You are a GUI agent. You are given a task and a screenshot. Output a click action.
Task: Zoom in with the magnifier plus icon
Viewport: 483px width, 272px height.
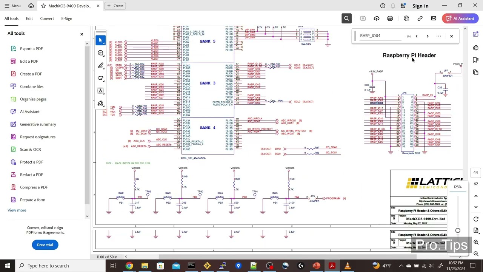476,242
